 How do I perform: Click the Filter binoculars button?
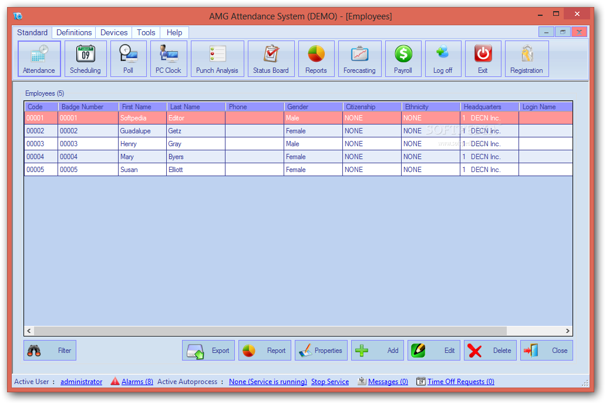pyautogui.click(x=50, y=350)
